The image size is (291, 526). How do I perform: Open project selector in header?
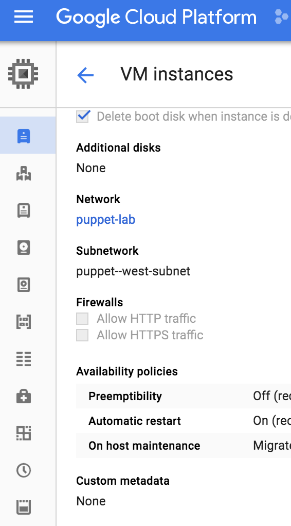(282, 17)
